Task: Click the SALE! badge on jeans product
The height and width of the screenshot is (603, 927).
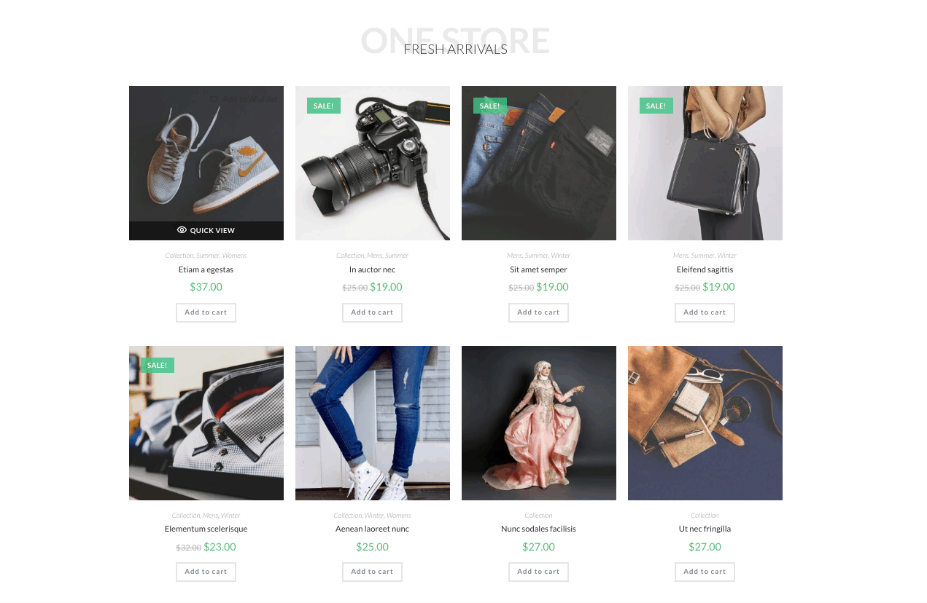Action: pos(489,106)
